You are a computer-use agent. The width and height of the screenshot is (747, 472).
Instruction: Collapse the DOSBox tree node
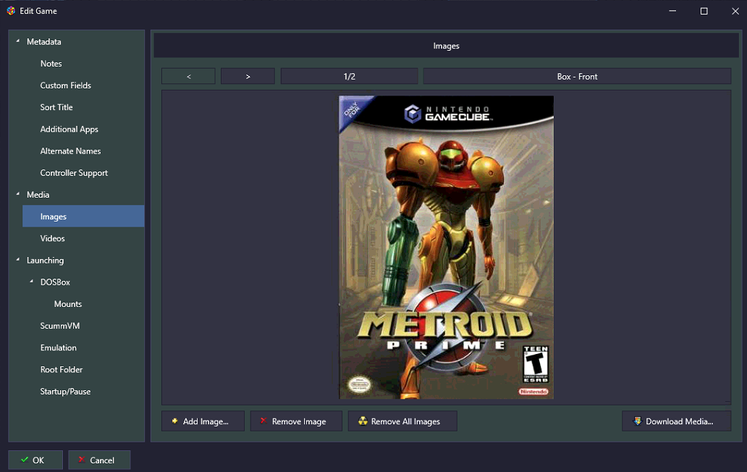pyautogui.click(x=32, y=282)
